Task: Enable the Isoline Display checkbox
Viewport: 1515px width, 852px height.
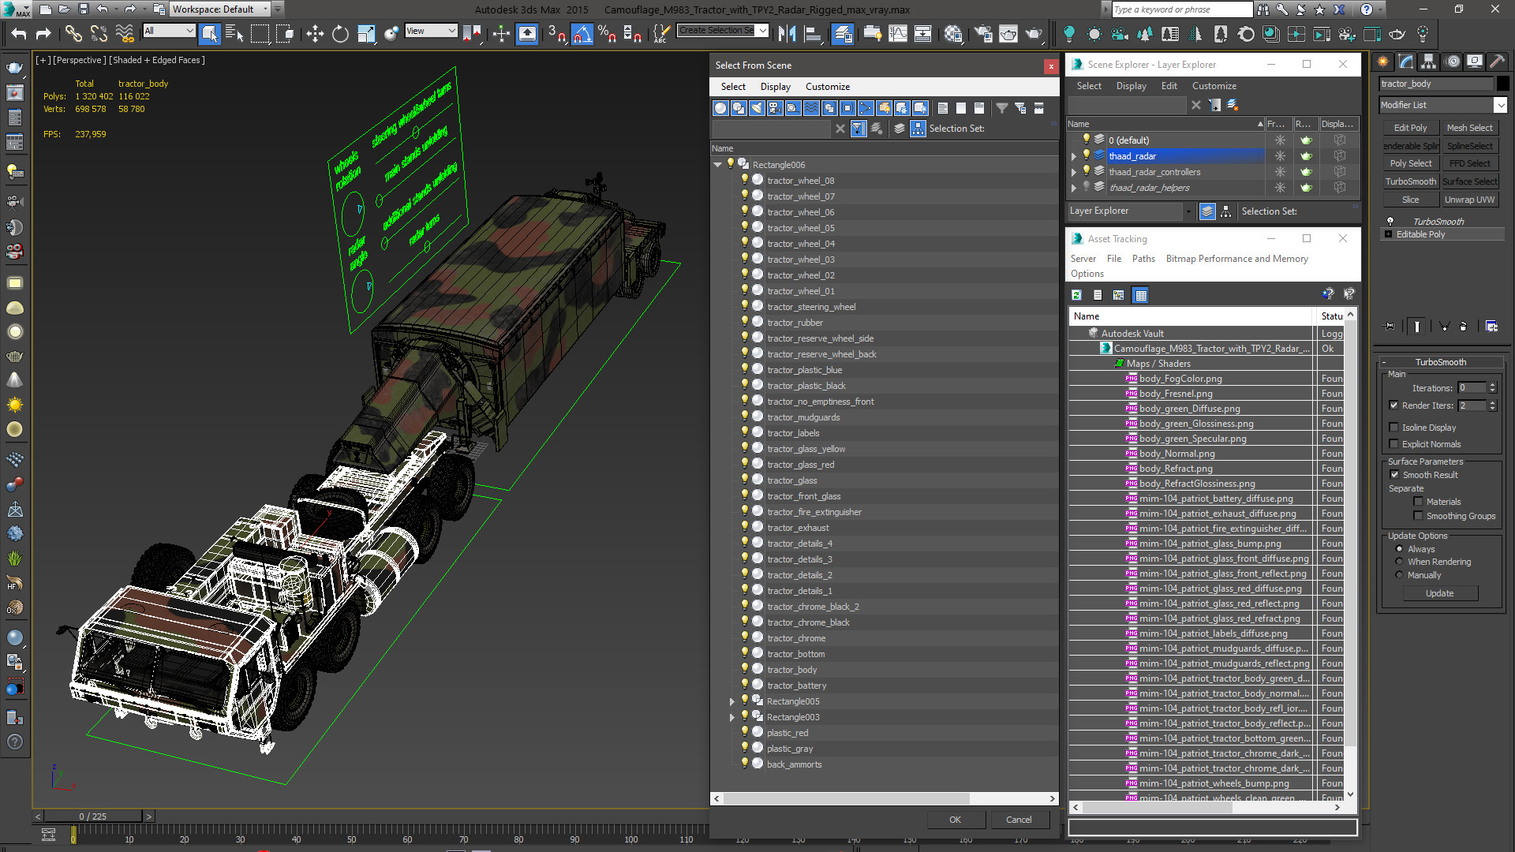Action: pos(1393,428)
